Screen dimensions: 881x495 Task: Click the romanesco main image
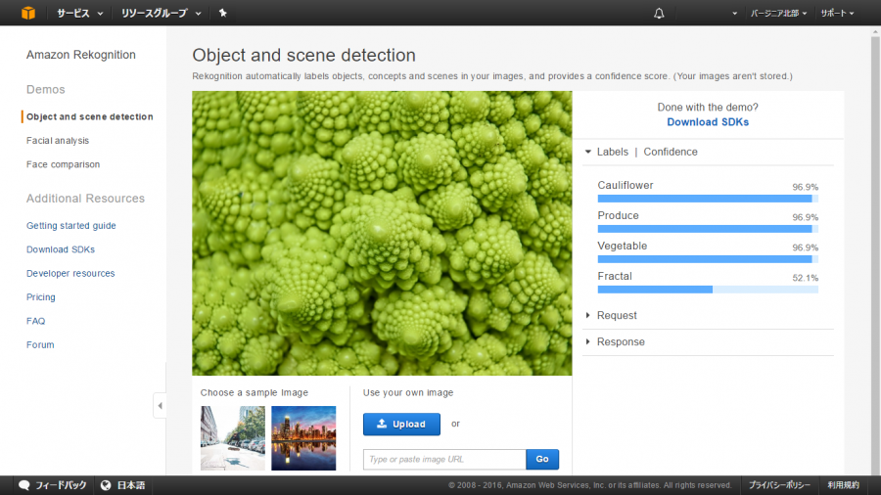382,233
